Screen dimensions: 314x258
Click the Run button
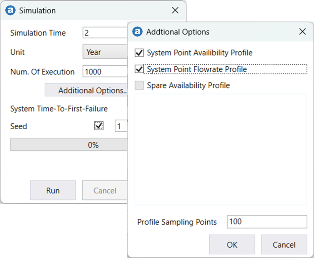(53, 190)
